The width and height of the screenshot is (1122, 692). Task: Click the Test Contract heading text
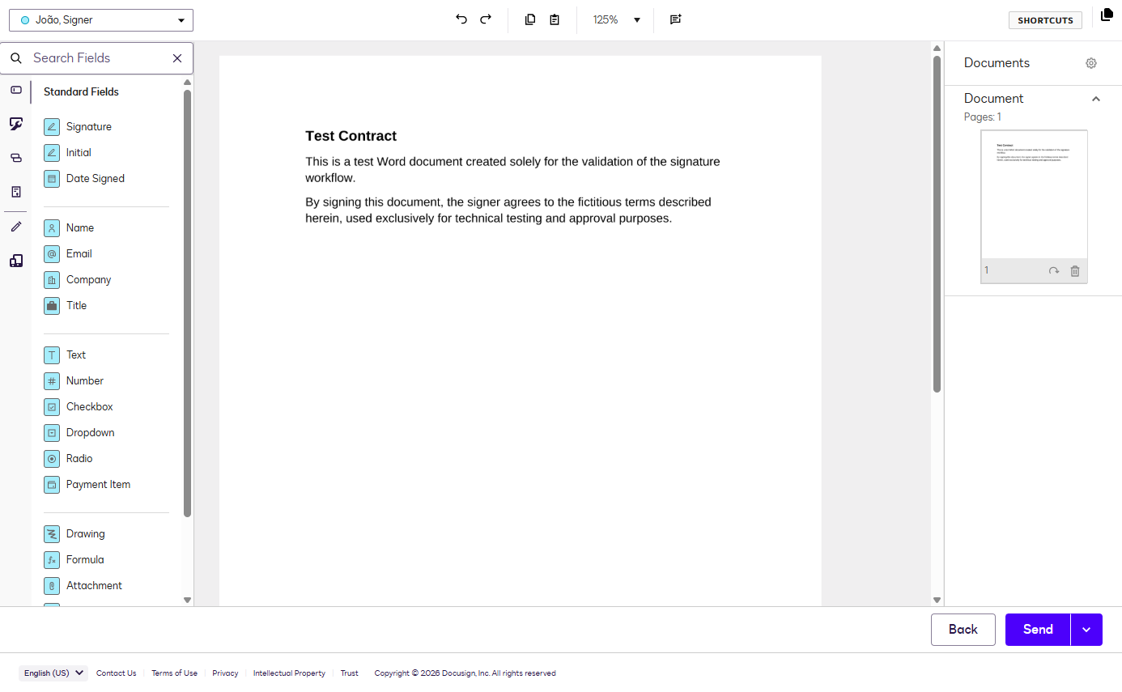click(351, 136)
